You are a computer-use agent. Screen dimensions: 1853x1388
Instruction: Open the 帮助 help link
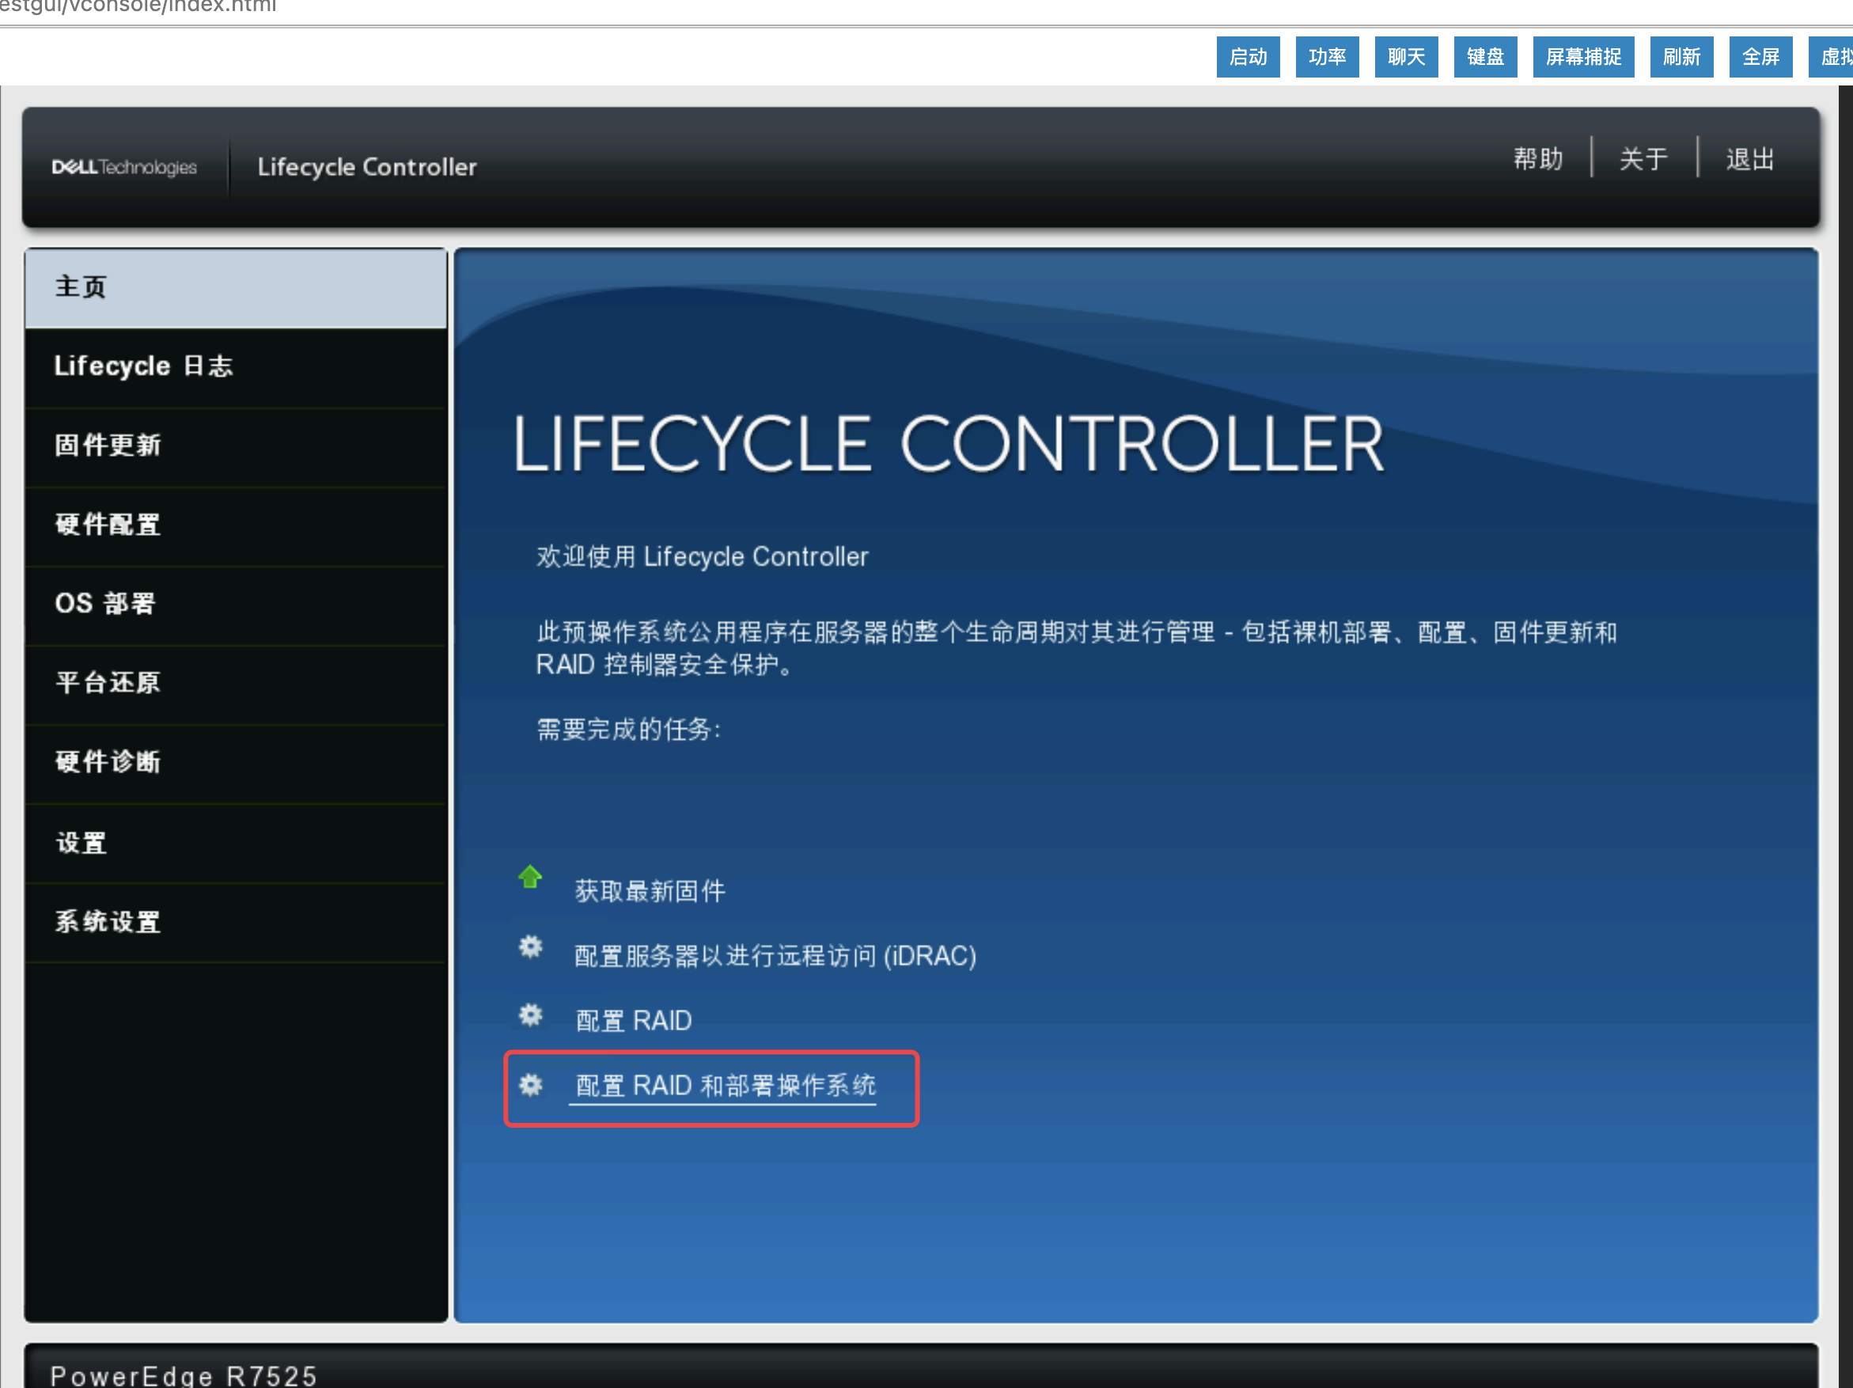pos(1538,158)
